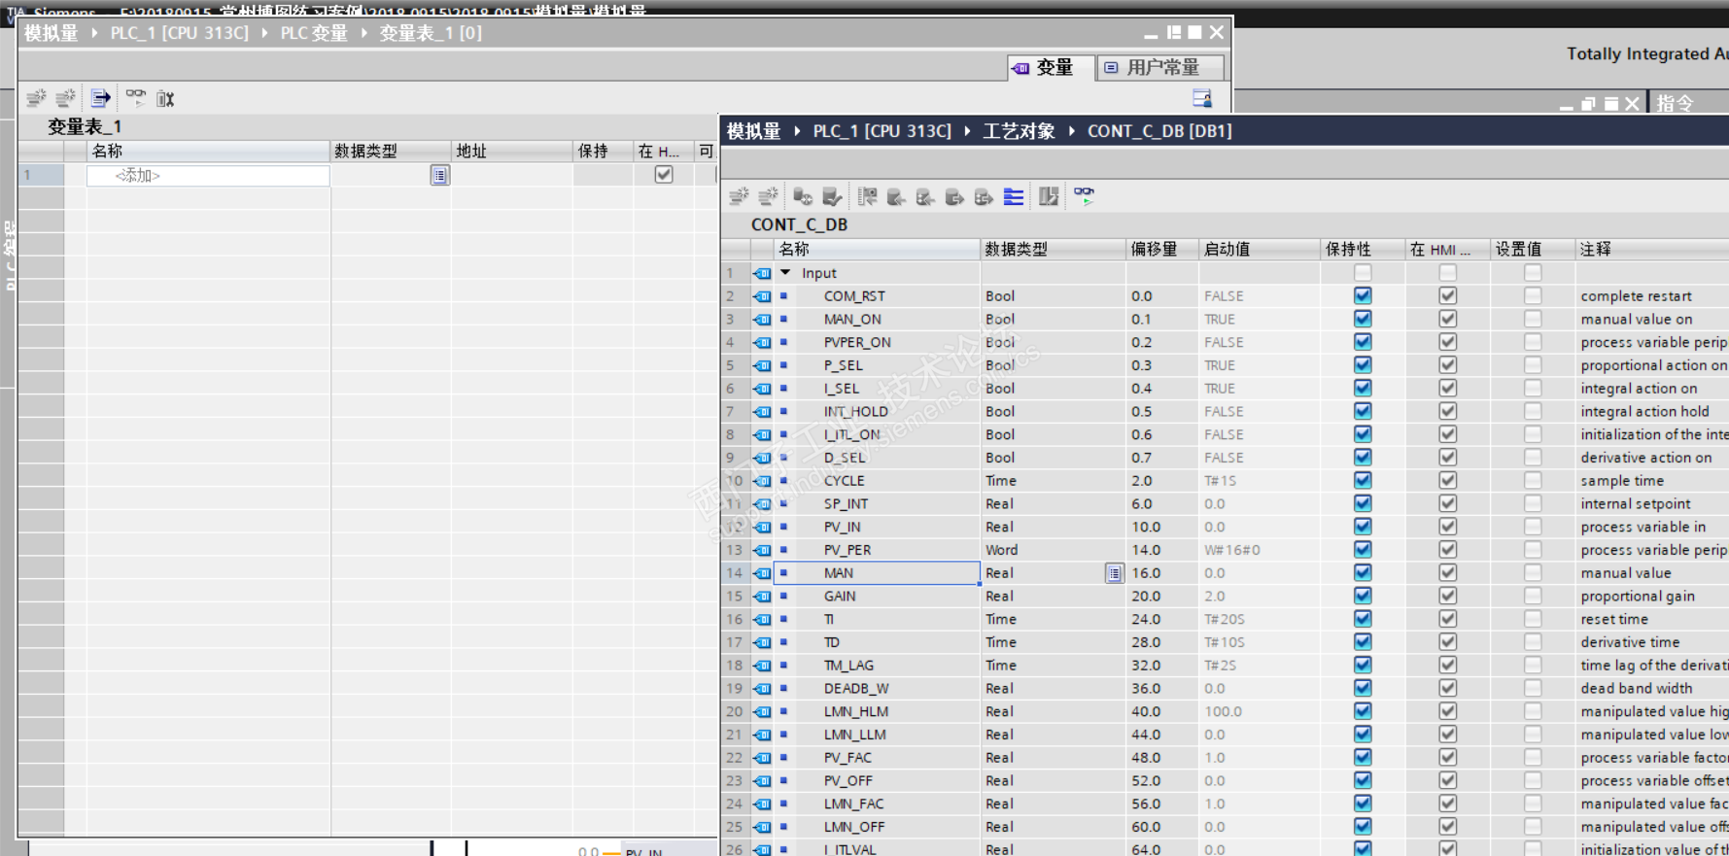
Task: Click the tag icon of the CYCLE row
Action: point(763,481)
